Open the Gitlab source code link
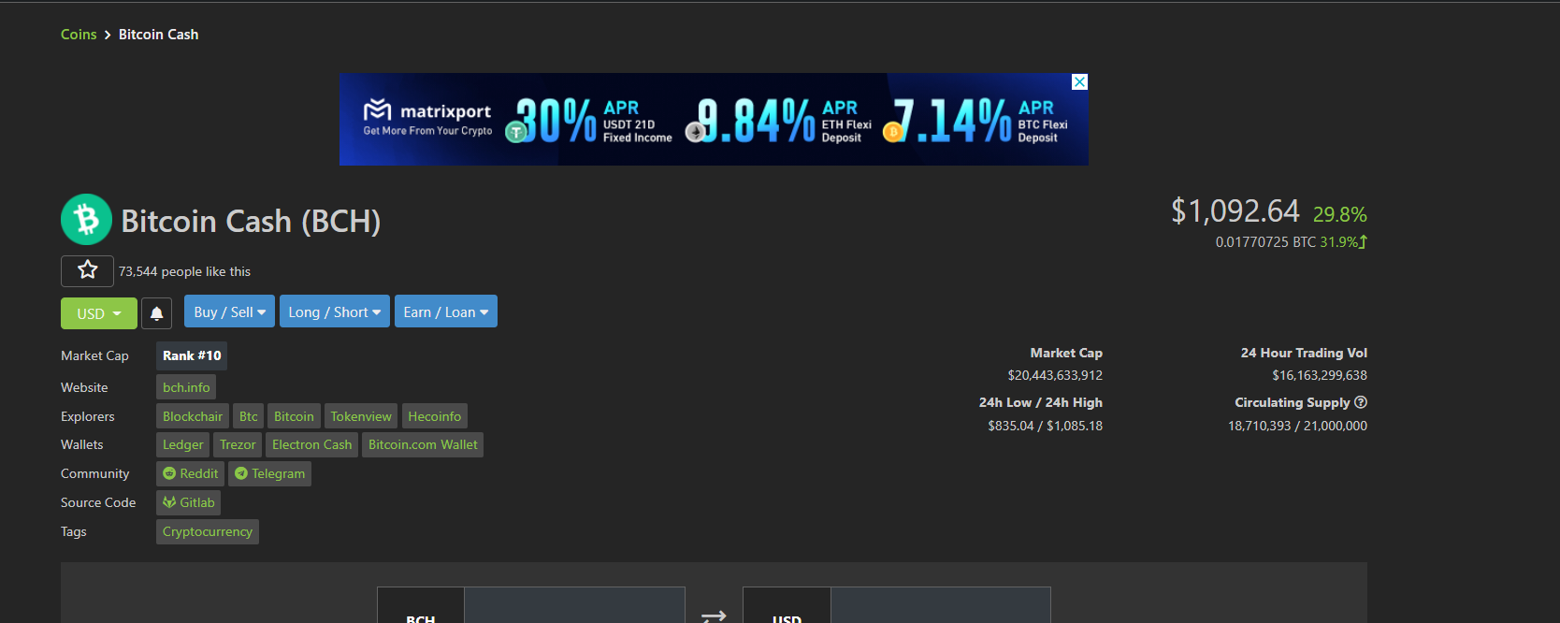 click(x=188, y=502)
